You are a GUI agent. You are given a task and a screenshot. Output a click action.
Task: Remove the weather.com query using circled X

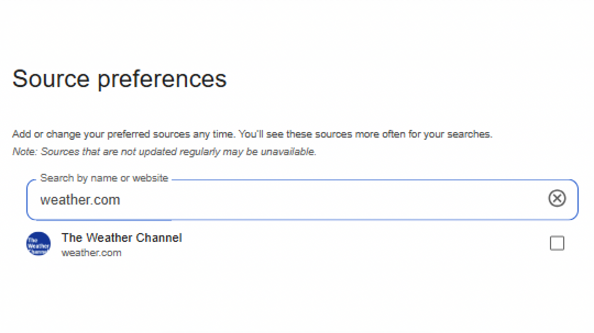click(557, 198)
